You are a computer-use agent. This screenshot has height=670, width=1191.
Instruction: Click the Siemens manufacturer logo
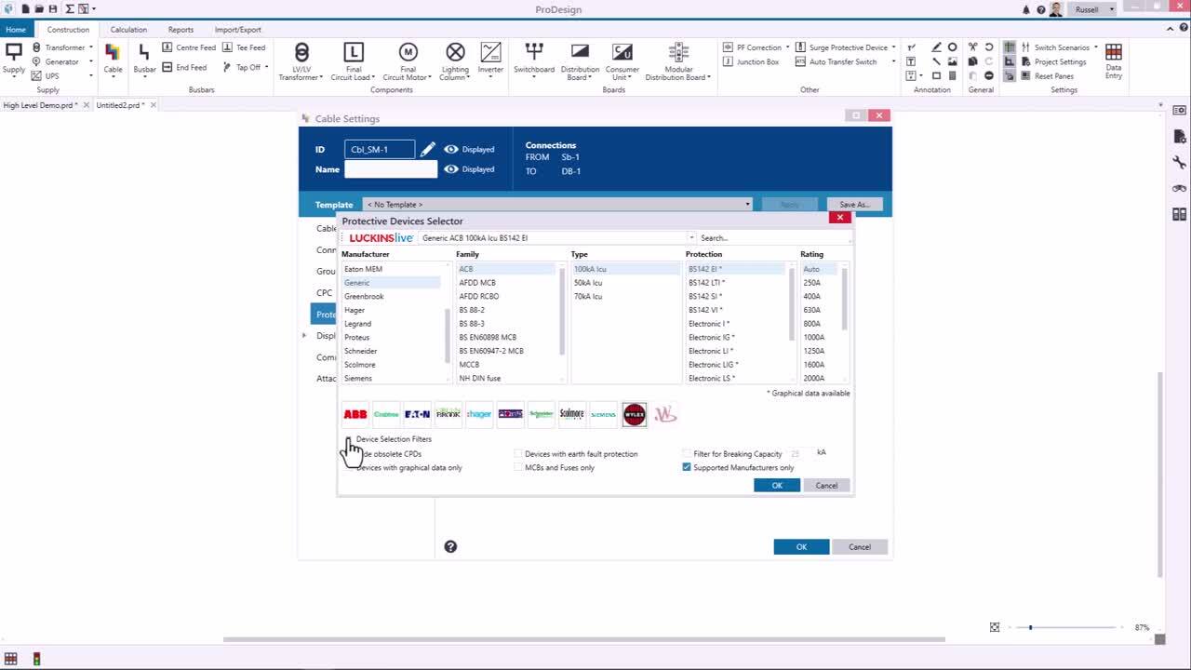(x=602, y=414)
